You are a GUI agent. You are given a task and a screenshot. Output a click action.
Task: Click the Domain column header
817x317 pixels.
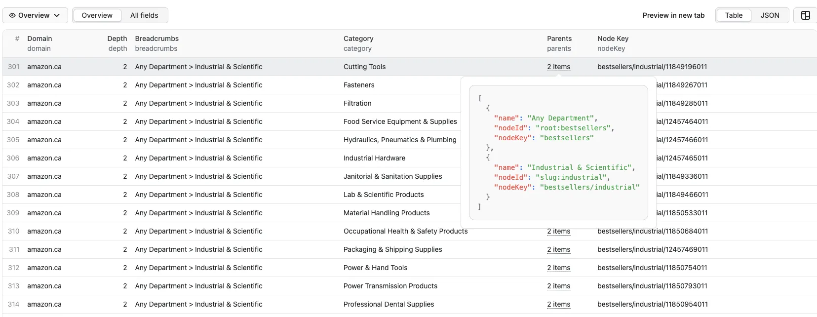pyautogui.click(x=39, y=39)
